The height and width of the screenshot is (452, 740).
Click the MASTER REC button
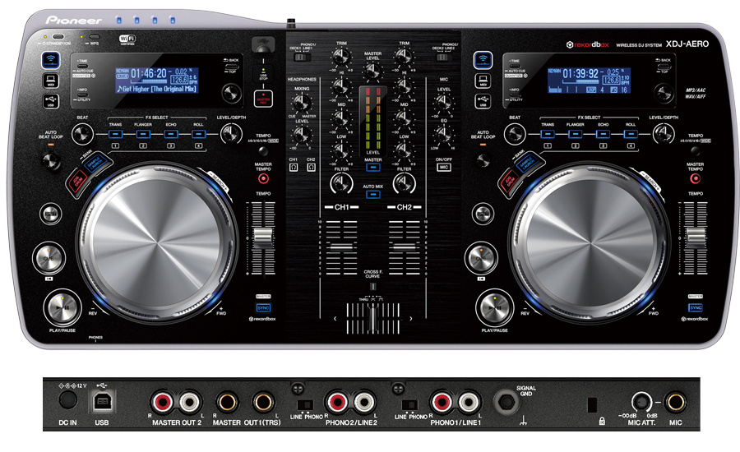263,99
